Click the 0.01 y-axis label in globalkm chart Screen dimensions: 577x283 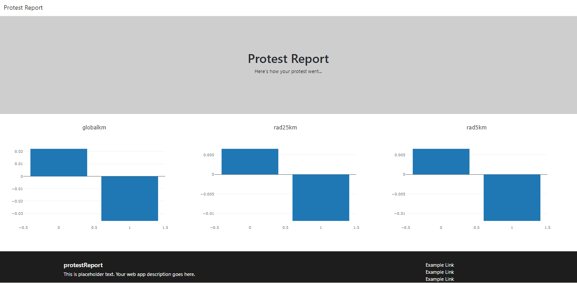point(19,164)
